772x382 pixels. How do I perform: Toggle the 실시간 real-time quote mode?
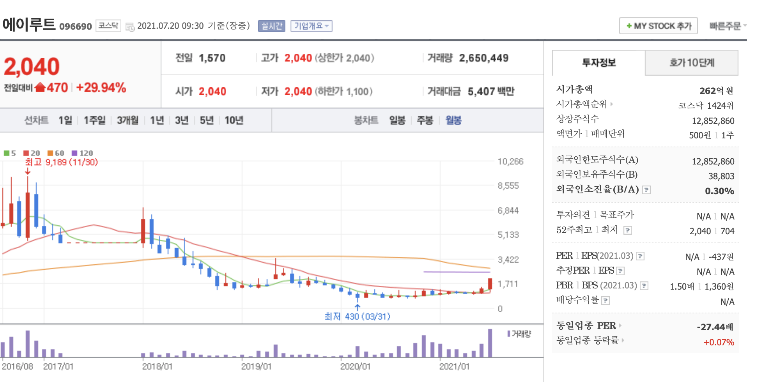click(x=272, y=26)
